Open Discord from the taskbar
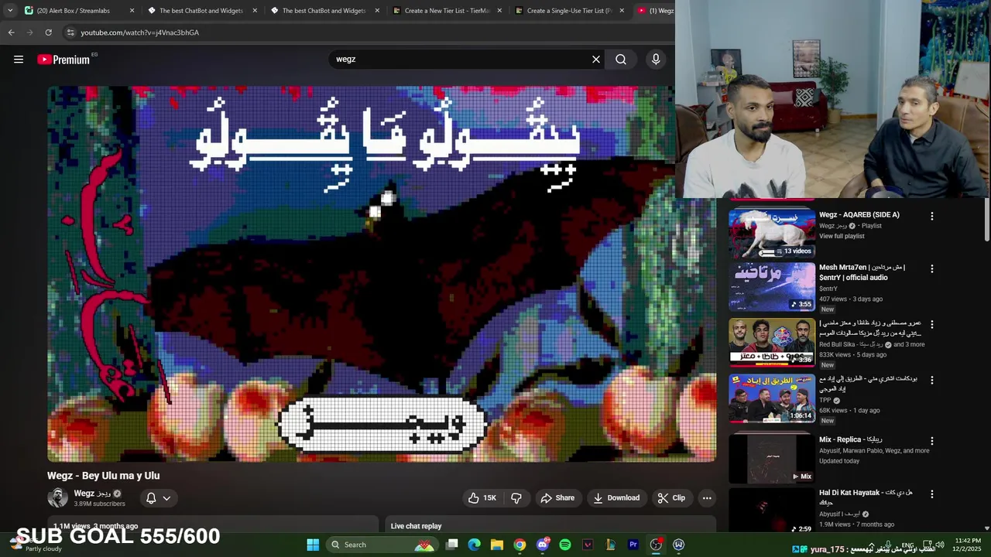991x557 pixels. 543,545
